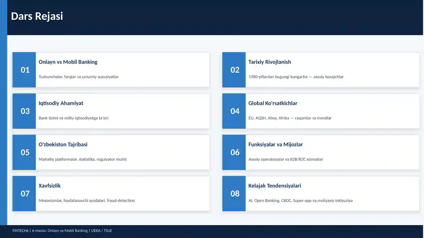Click the number block 08
The height and width of the screenshot is (238, 424).
[x=234, y=194]
